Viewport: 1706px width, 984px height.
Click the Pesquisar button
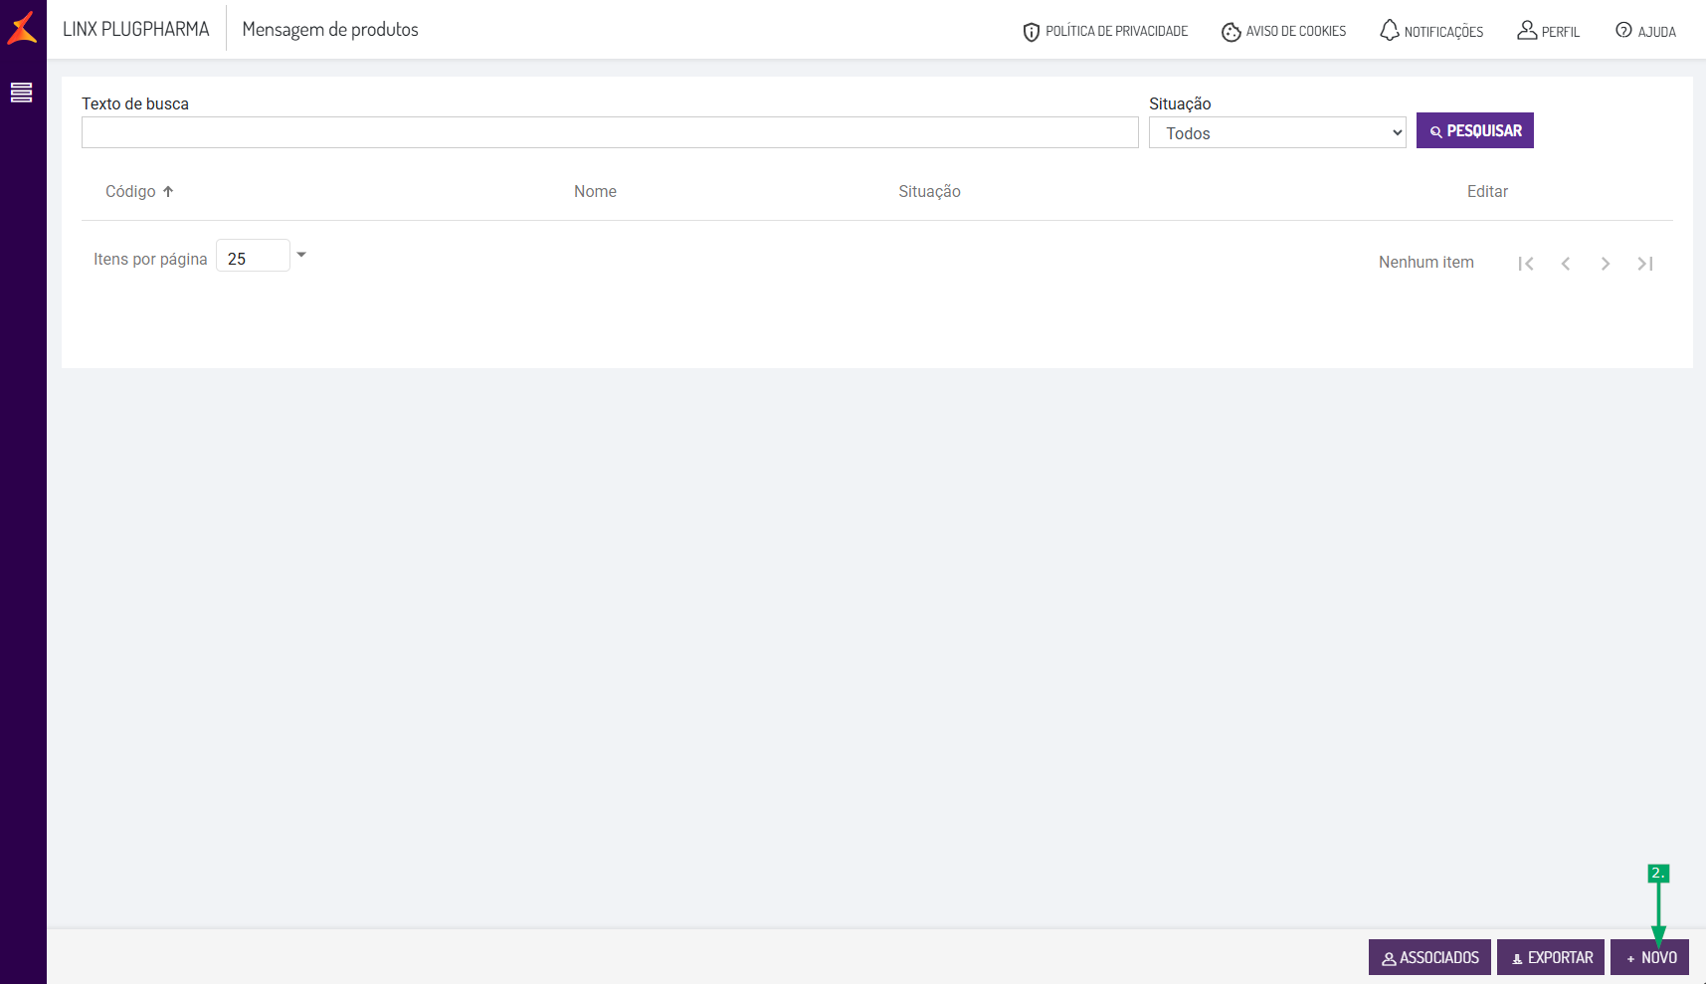[1474, 130]
